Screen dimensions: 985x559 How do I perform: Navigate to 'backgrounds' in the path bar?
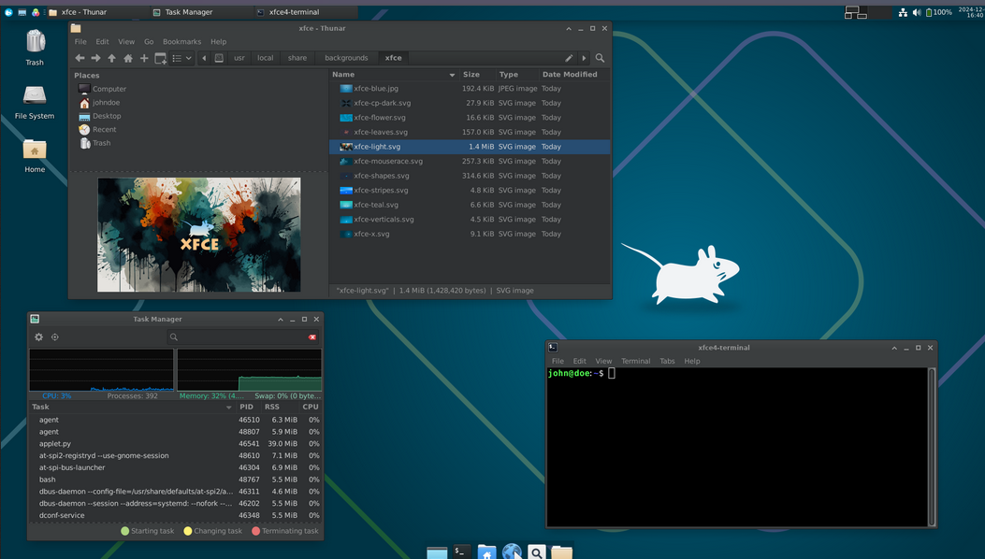[346, 58]
